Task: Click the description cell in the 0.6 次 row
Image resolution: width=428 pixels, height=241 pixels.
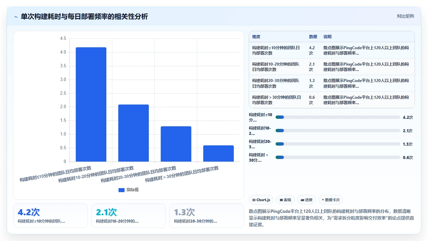Action: point(367,100)
